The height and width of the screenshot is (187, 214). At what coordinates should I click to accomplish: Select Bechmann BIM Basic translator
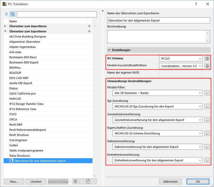coord(48,57)
